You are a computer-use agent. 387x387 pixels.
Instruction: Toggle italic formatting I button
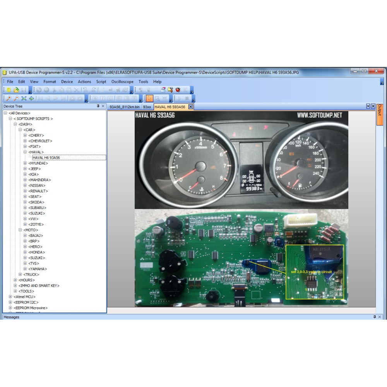[103, 99]
